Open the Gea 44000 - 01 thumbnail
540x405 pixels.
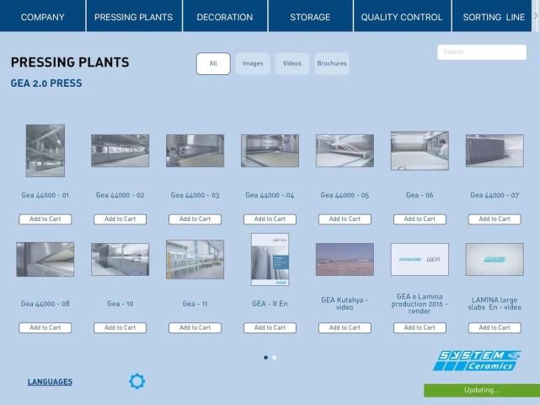coord(45,151)
